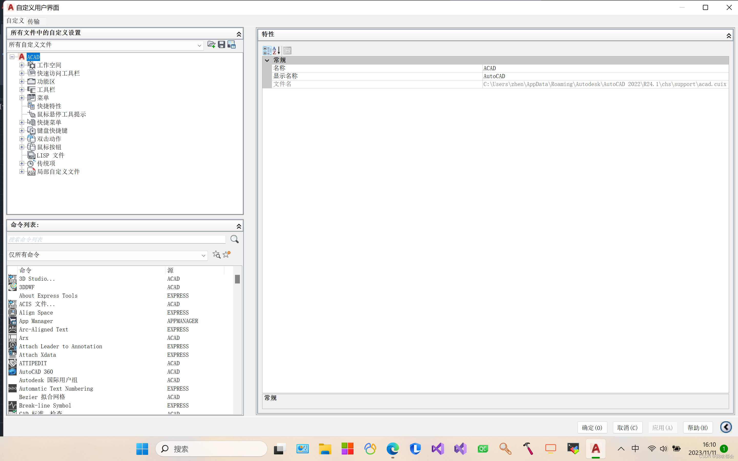Select the About Express Tools command row
The height and width of the screenshot is (461, 738).
[120, 296]
